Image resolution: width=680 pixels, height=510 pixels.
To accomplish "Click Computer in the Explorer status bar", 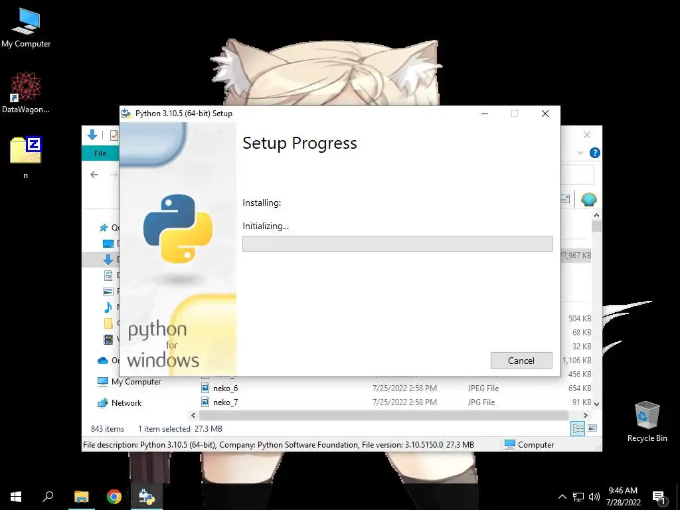I will [x=529, y=444].
